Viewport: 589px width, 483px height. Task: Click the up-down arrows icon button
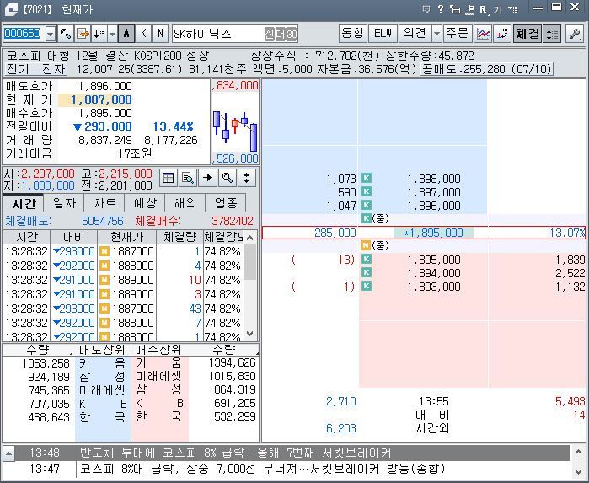pos(246,178)
